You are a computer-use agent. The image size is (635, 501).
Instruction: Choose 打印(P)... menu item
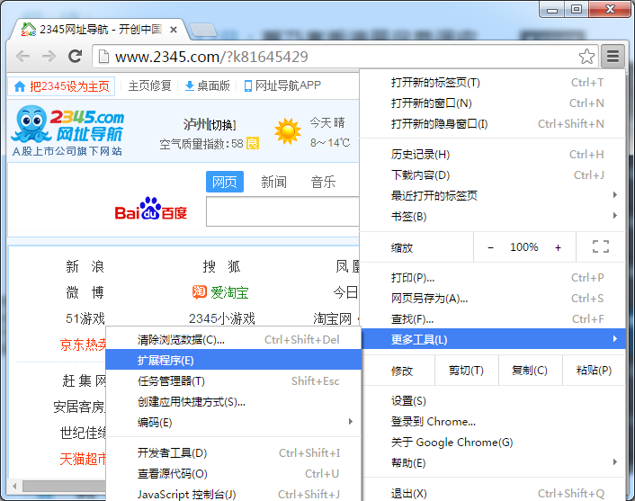tap(493, 278)
